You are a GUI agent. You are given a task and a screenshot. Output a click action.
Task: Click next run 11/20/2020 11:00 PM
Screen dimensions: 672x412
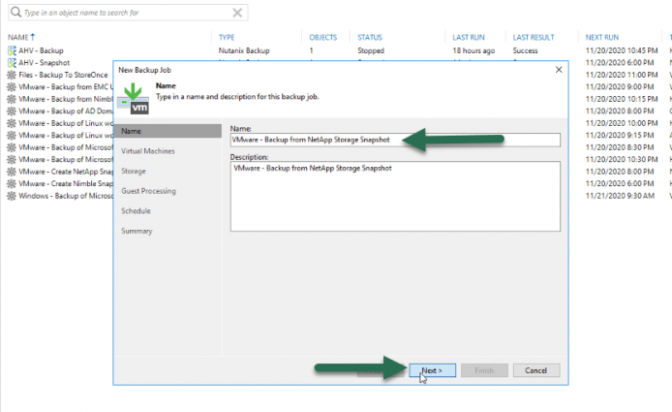coord(622,75)
